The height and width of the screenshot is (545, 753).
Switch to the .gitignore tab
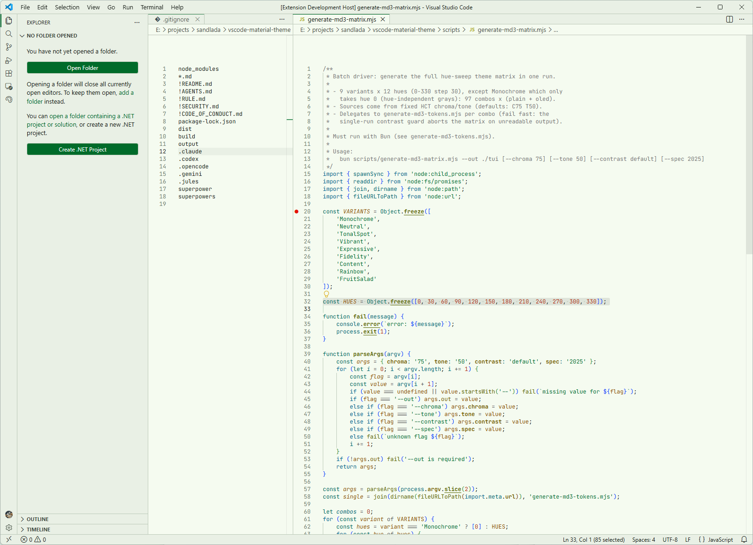pyautogui.click(x=177, y=19)
